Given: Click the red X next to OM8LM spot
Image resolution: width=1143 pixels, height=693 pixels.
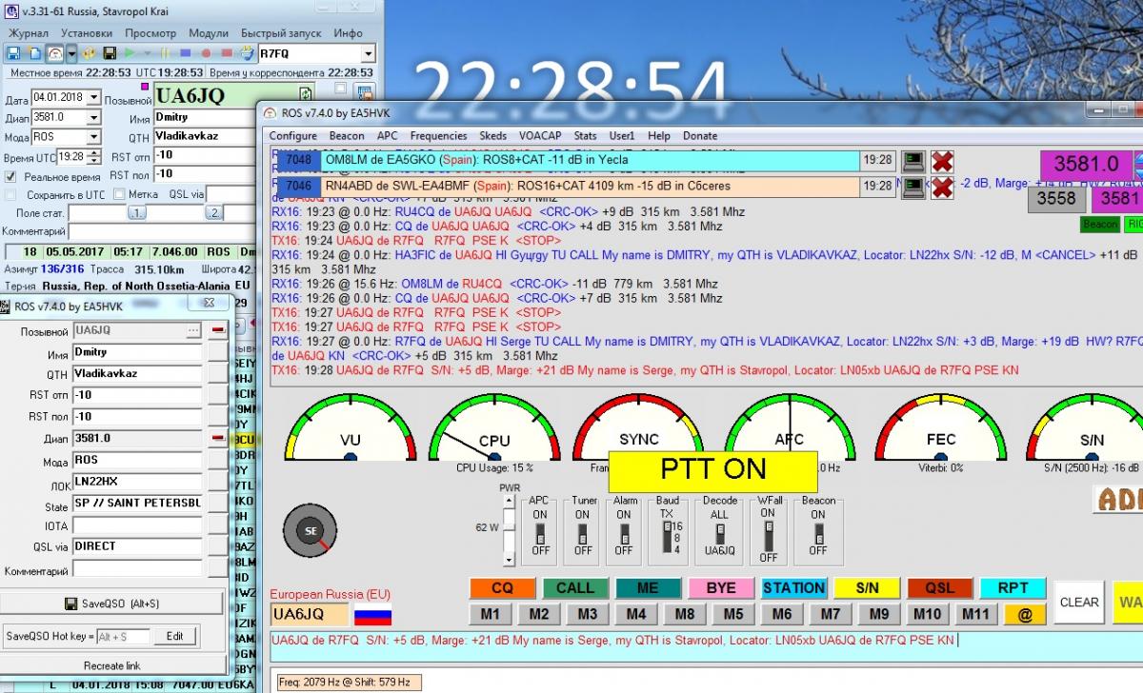Looking at the screenshot, I should (x=942, y=161).
